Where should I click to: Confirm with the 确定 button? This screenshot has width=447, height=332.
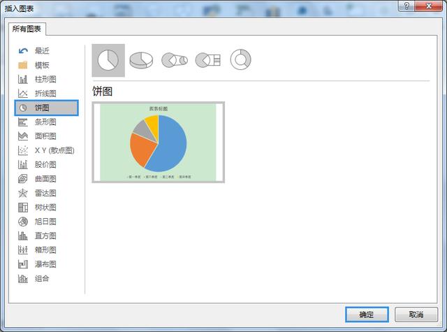point(367,315)
